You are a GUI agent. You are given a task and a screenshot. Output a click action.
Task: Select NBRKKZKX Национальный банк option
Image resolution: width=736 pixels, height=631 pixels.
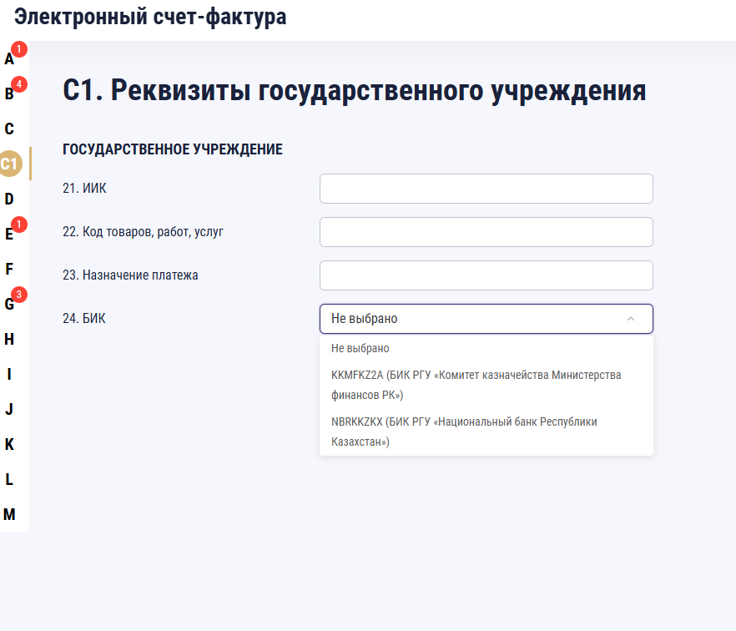click(464, 432)
